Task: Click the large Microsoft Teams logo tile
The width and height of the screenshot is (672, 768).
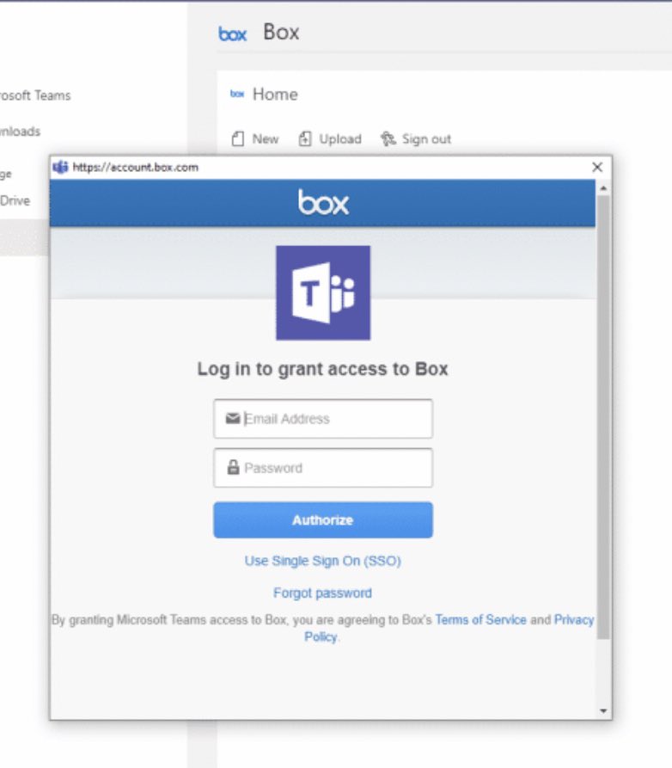Action: 323,293
